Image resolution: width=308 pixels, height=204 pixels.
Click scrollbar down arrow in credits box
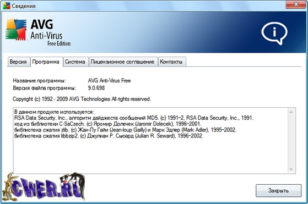pos(291,169)
